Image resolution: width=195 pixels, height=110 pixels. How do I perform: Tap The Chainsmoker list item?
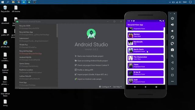146,58
